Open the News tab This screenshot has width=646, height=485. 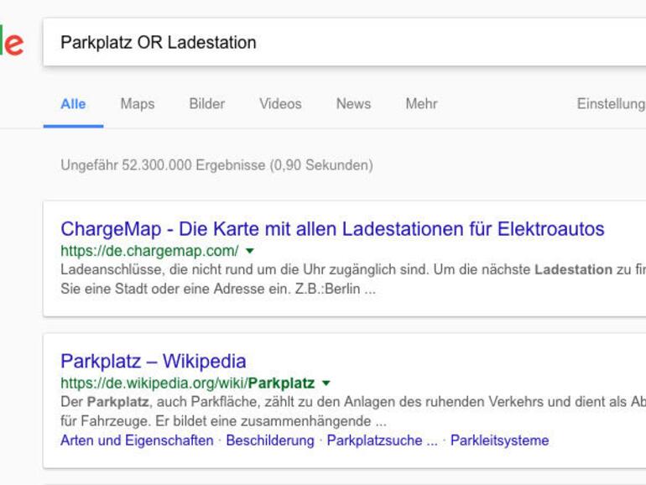[x=353, y=104]
